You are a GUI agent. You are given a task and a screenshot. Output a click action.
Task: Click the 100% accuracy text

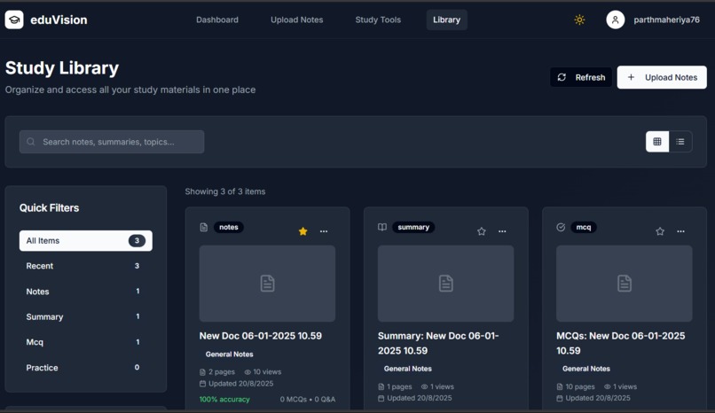click(224, 400)
